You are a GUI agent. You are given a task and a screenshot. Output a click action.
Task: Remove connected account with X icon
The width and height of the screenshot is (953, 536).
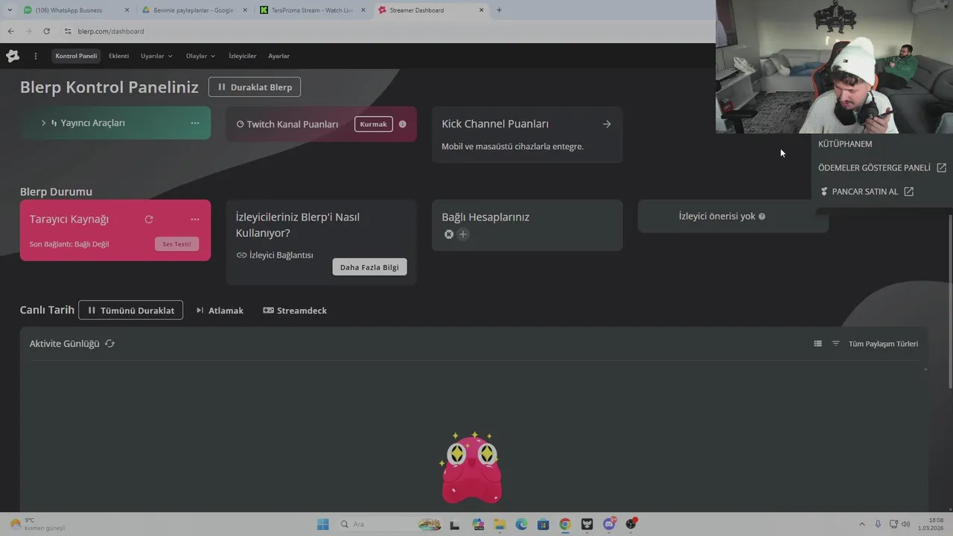pos(449,234)
